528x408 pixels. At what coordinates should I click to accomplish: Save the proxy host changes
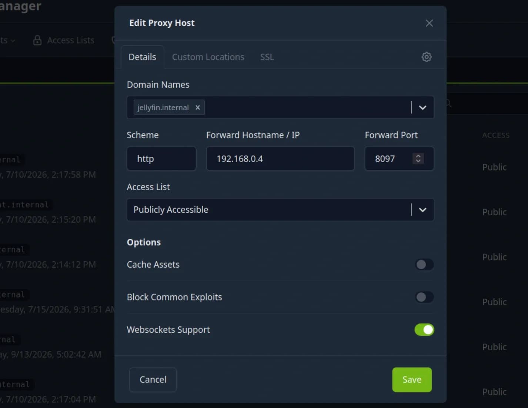[x=412, y=379]
